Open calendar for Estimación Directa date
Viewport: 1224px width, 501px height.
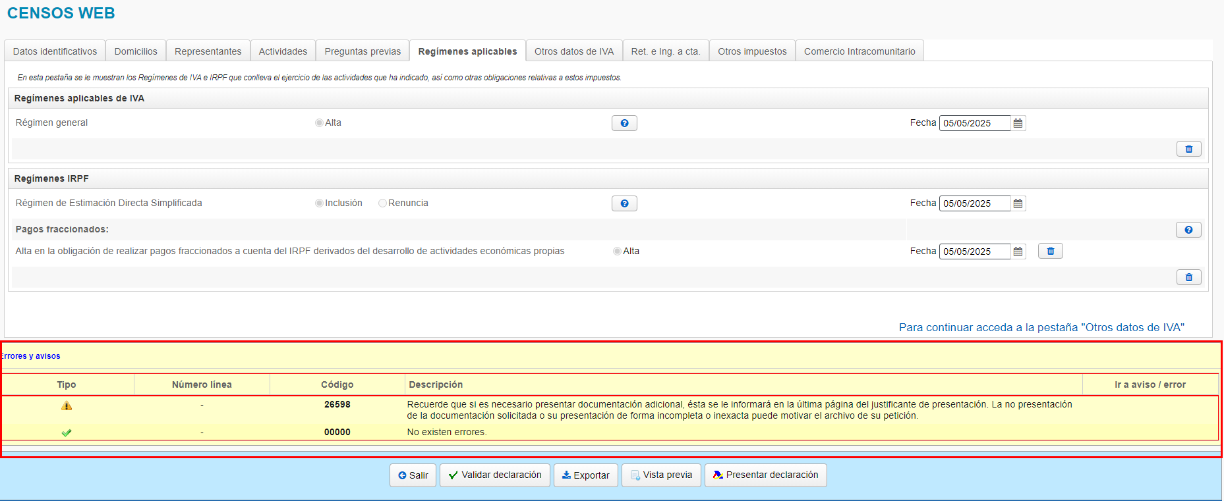[1018, 203]
